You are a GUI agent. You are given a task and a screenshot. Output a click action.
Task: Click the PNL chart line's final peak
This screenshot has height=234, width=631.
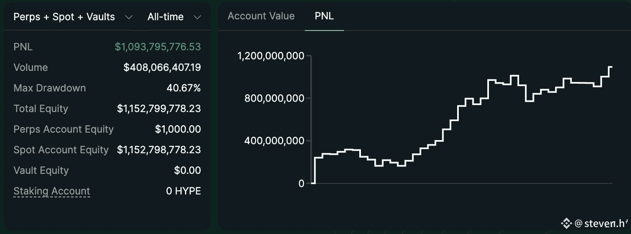pos(610,67)
